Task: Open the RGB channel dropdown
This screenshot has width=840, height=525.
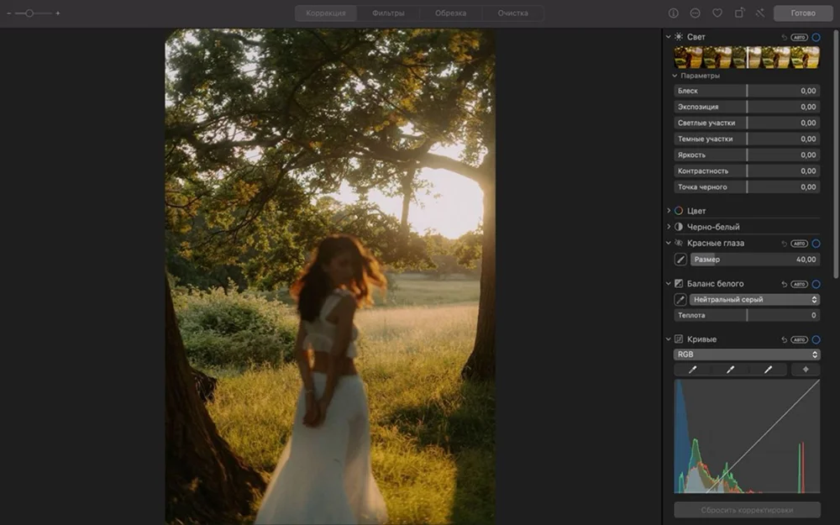Action: click(x=747, y=354)
